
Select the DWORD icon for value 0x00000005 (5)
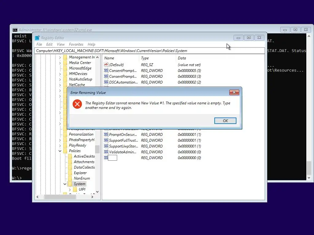coord(106,70)
